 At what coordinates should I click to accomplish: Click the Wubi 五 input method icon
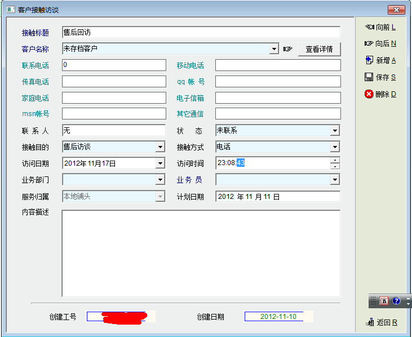384,301
